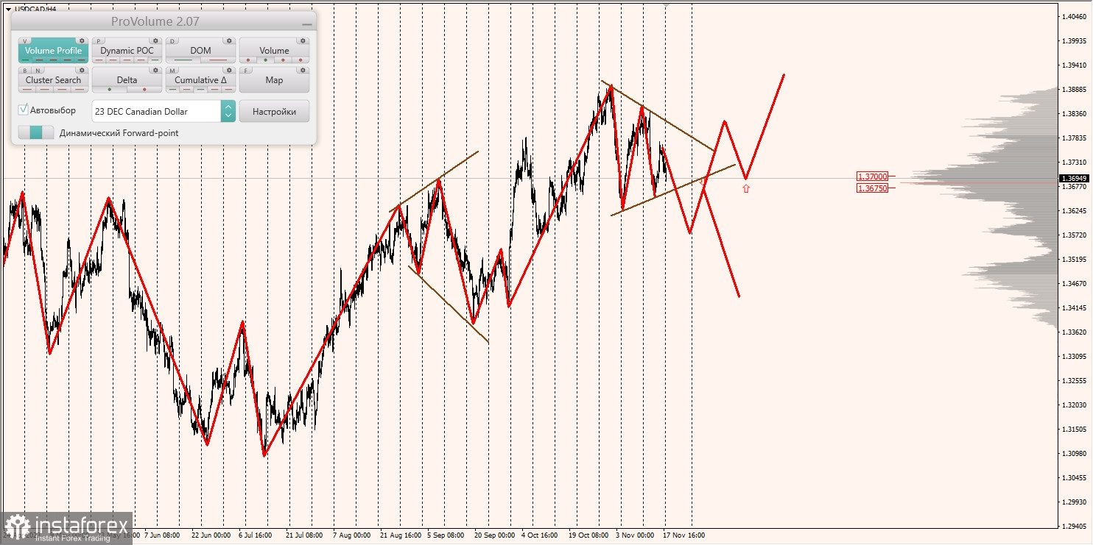This screenshot has height=545, width=1093.
Task: Toggle the Cluster Search button
Action: 53,79
